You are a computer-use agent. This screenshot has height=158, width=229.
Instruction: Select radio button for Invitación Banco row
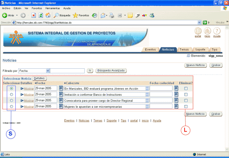(11, 94)
